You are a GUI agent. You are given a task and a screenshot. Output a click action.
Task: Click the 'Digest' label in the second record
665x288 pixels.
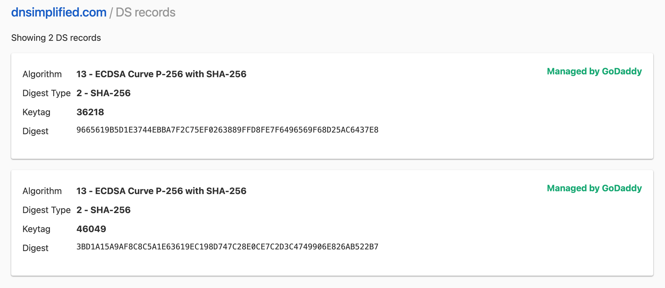pos(36,247)
